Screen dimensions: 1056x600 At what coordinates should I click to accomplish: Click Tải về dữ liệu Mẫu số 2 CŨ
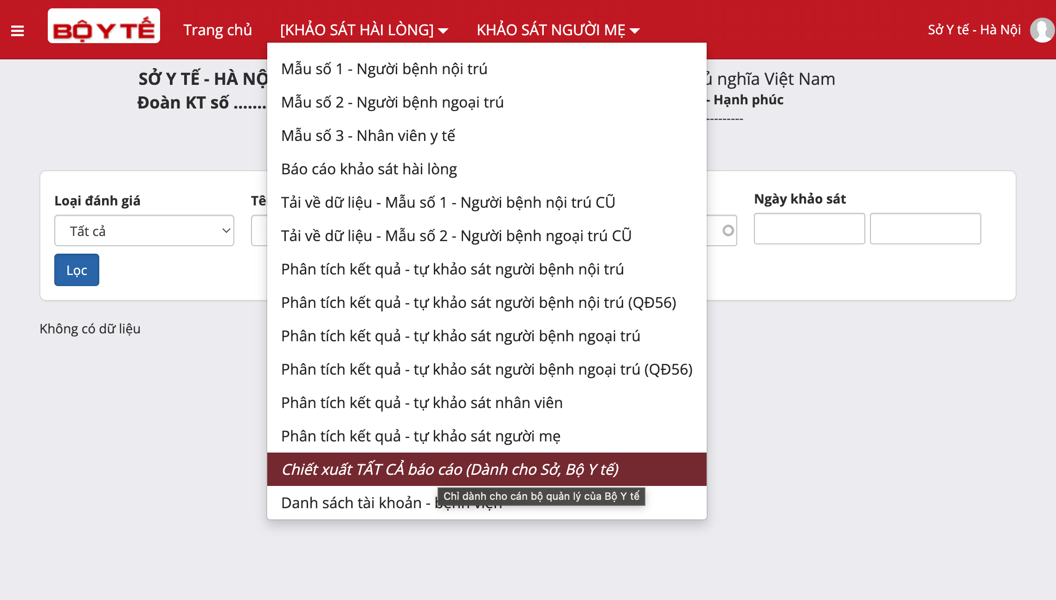456,236
